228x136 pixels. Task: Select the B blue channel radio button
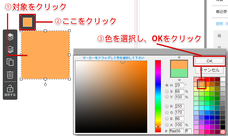(167, 119)
